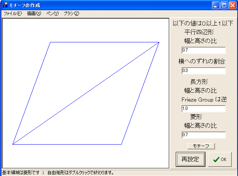The height and width of the screenshot is (176, 238).
Task: Click the 以下の値は0以上1以下 label
Action: pos(203,23)
